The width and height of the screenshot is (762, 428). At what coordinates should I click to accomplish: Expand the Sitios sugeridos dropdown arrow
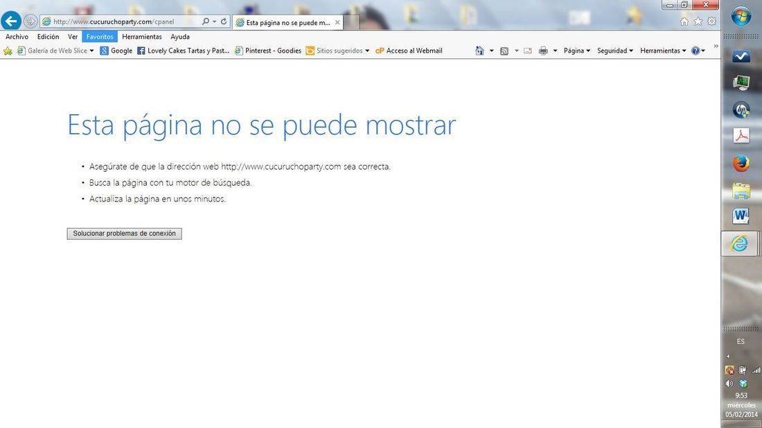tap(367, 51)
